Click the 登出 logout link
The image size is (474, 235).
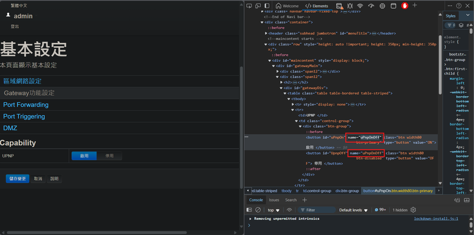tap(15, 27)
